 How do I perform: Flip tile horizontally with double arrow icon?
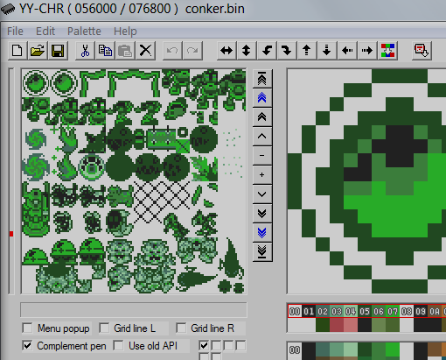226,51
